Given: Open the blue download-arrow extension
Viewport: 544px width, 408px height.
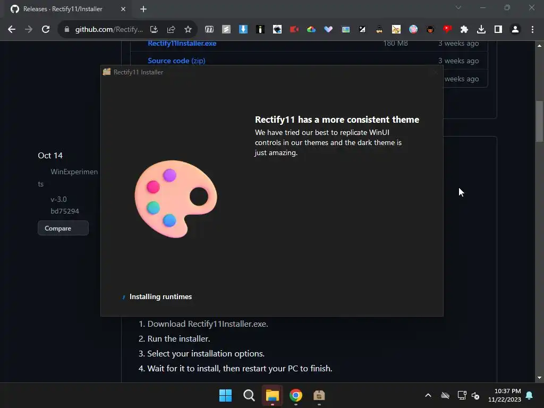Looking at the screenshot, I should (x=243, y=30).
